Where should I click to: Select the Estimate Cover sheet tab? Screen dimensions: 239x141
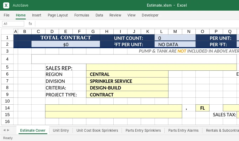coord(33,130)
